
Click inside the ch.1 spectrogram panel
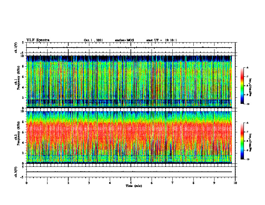129,82
